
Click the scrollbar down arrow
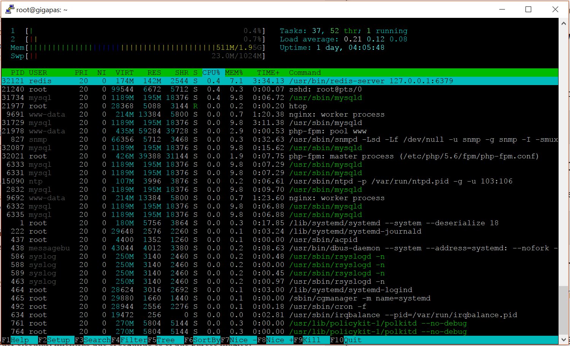[x=564, y=340]
